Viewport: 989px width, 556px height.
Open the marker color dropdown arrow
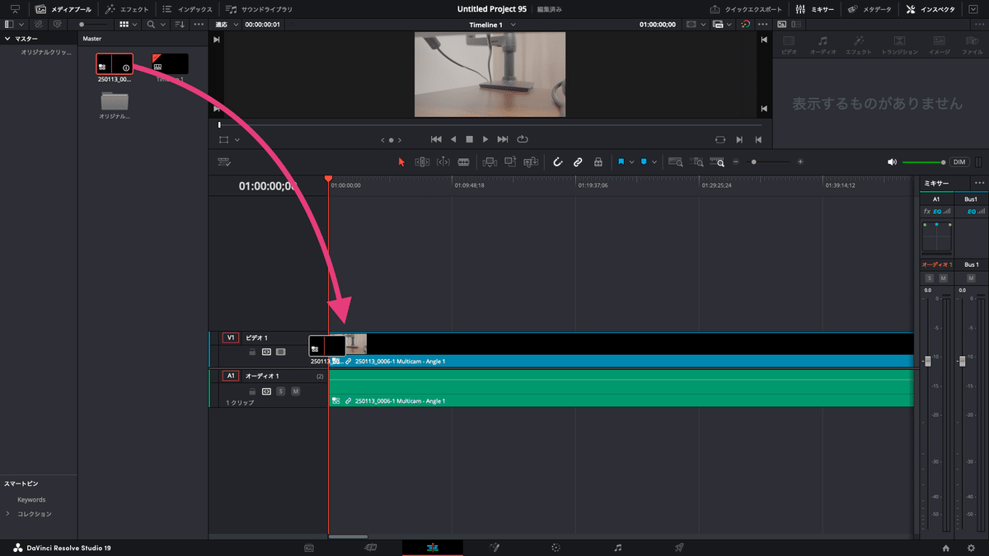click(654, 162)
